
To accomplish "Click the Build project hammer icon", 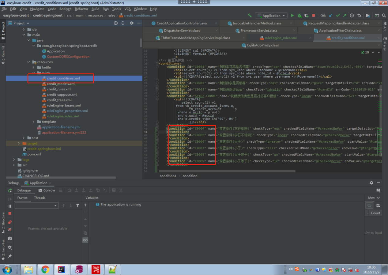I will 250,16.
